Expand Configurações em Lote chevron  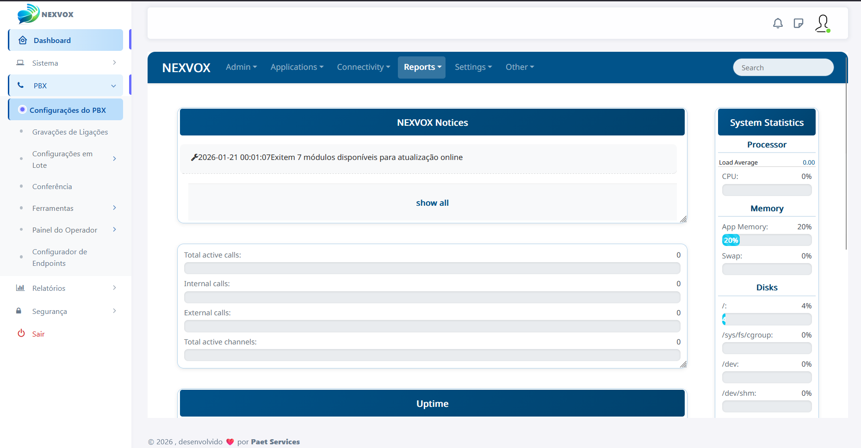(x=114, y=159)
